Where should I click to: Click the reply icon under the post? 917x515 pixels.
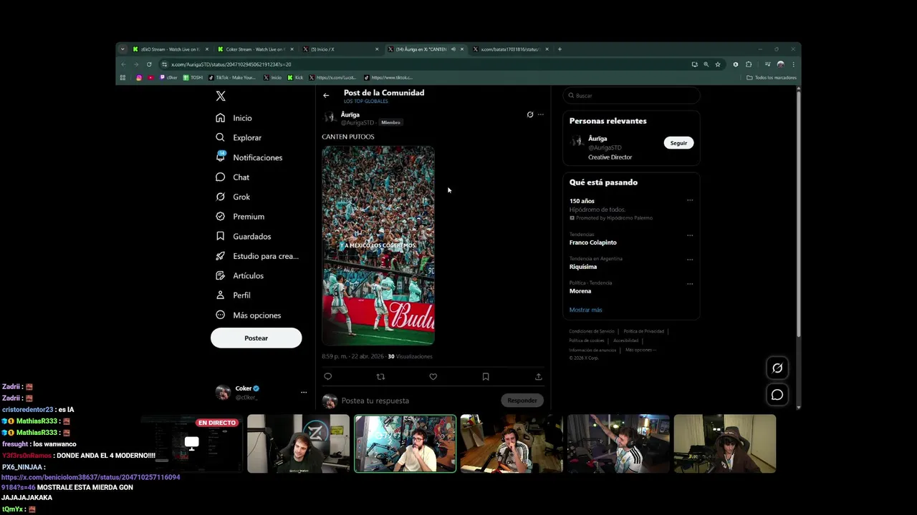click(x=328, y=376)
